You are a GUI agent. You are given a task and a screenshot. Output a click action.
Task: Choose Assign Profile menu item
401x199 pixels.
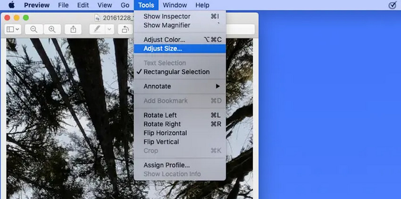tap(180, 165)
